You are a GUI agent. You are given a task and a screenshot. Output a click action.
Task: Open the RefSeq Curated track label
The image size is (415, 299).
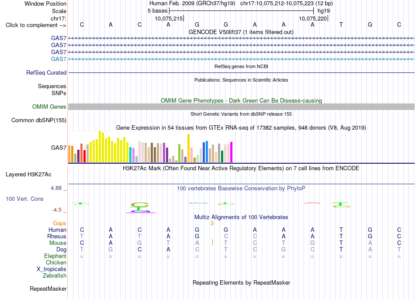pos(46,72)
